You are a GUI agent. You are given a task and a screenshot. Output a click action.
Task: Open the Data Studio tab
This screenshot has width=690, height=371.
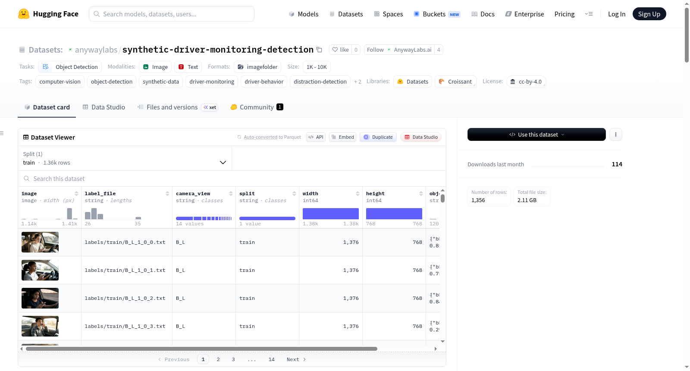[x=104, y=107]
